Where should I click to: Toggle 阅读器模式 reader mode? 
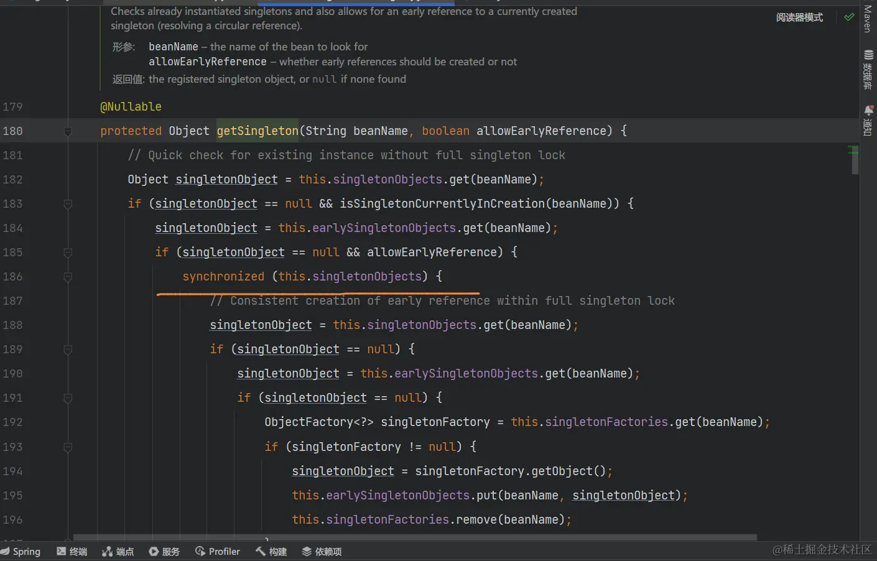pyautogui.click(x=799, y=17)
